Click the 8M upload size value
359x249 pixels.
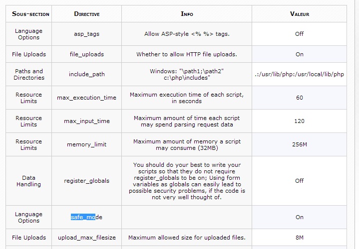(300, 238)
